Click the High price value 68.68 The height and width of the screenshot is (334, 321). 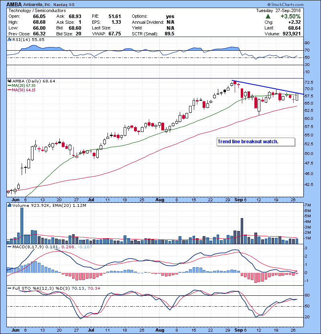pyautogui.click(x=39, y=22)
